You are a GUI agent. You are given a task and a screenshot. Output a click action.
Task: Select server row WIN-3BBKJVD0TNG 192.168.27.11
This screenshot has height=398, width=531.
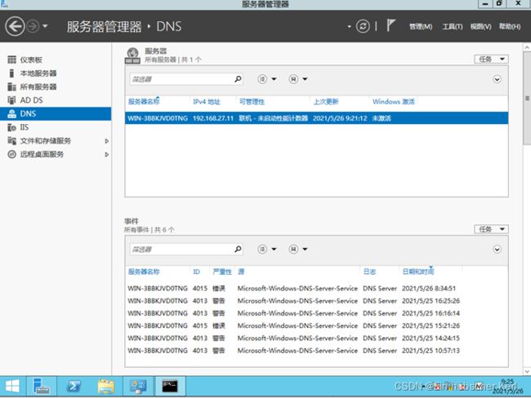tap(316, 118)
